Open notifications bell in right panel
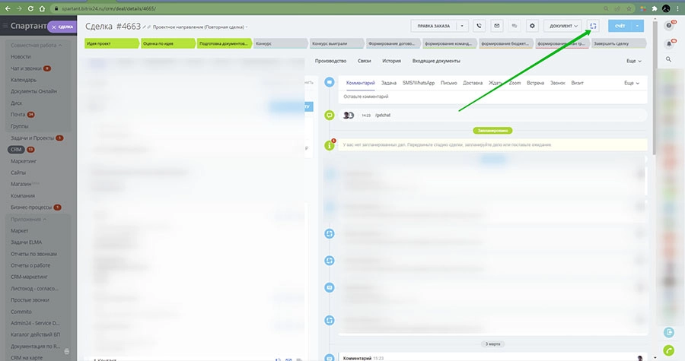Screen dimensions: 685x361 (x=669, y=43)
